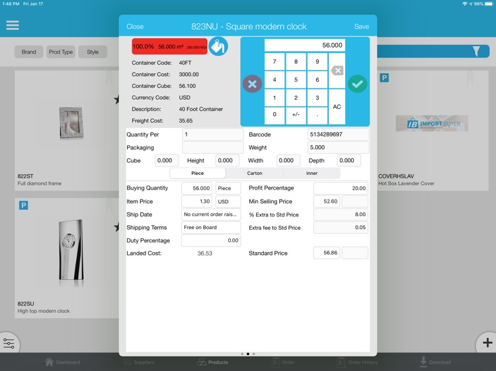Select the Carton segment
Screen dimensions: 496x371
(255, 173)
